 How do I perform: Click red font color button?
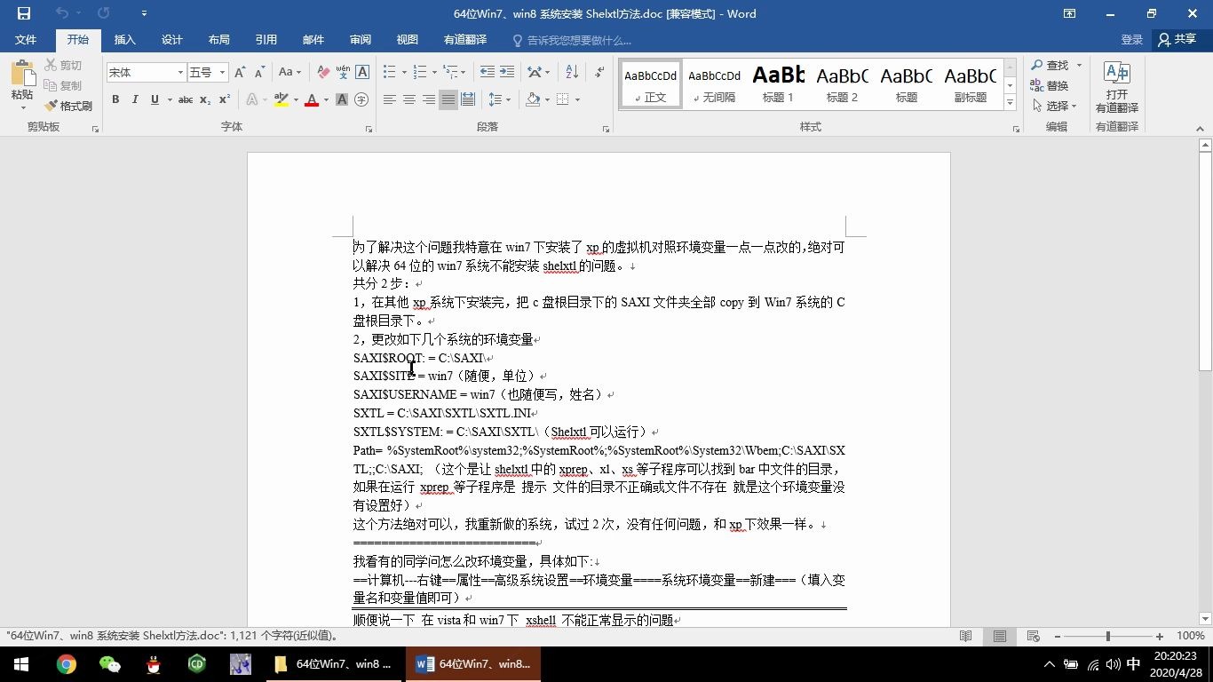312,99
